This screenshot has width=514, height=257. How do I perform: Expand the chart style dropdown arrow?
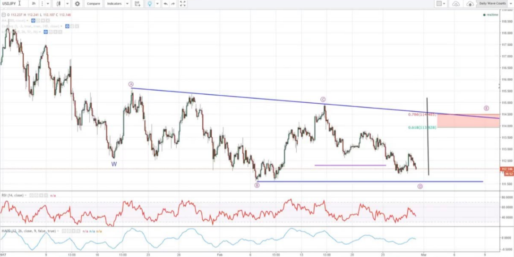[67, 4]
